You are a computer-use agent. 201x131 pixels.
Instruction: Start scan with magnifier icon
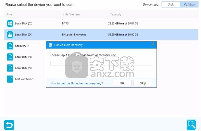(192, 125)
